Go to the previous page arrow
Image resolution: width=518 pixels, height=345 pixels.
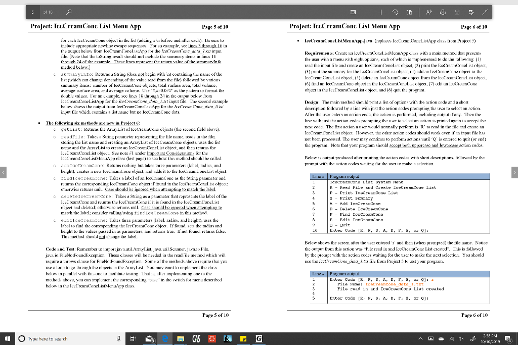[4, 172]
